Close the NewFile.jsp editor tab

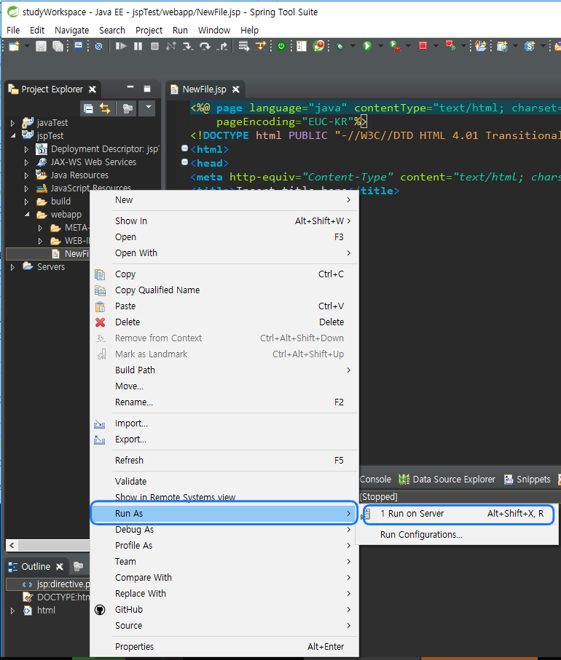pyautogui.click(x=236, y=90)
